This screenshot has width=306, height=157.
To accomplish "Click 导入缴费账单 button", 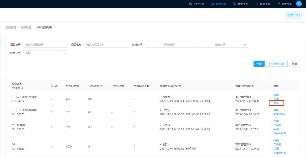I will [277, 64].
